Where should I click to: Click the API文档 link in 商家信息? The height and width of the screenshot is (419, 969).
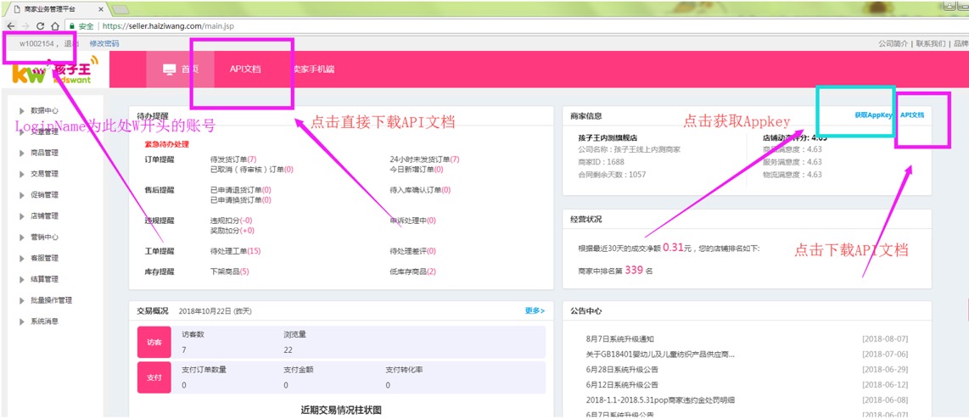click(x=912, y=115)
